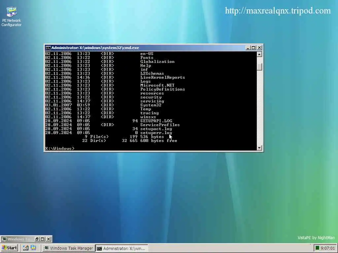
Task: Switch to Windows Task Manager taskbar button
Action: 69,248
